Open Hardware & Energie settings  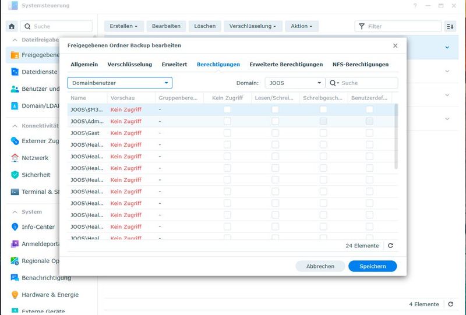coord(50,295)
